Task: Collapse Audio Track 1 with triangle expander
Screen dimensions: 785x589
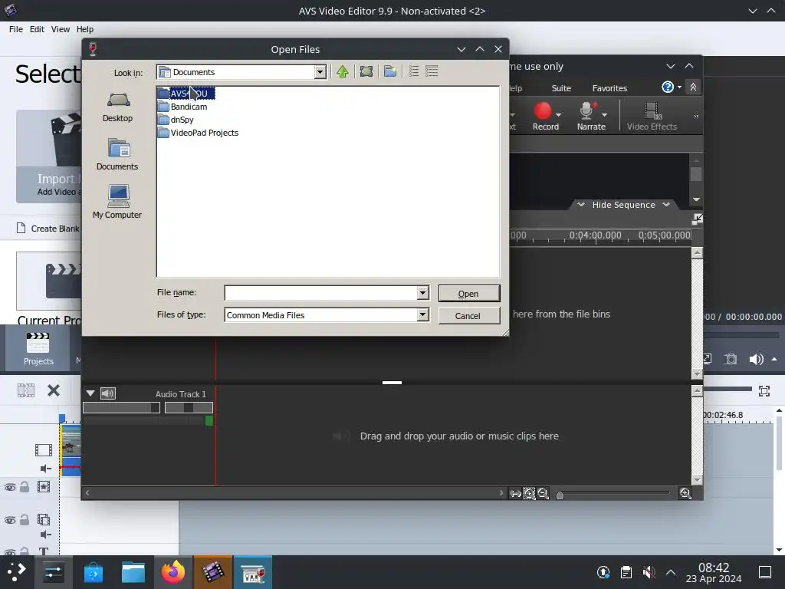Action: pyautogui.click(x=90, y=393)
